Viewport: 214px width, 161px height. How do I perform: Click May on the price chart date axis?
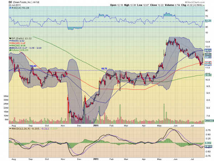point(159,126)
